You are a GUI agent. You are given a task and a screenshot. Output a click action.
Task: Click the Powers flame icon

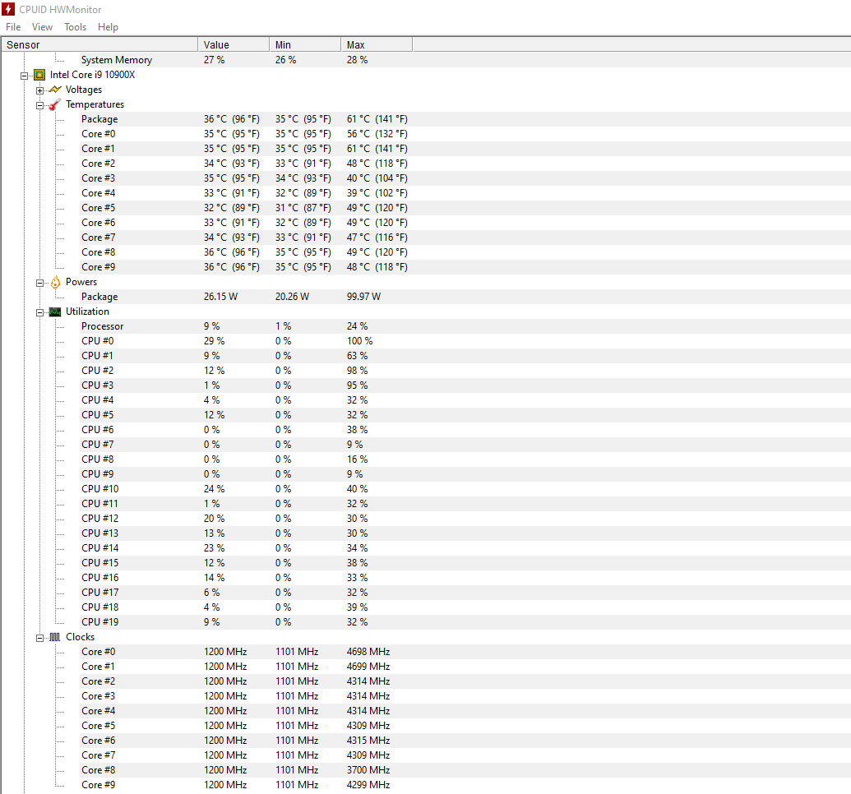pos(55,282)
